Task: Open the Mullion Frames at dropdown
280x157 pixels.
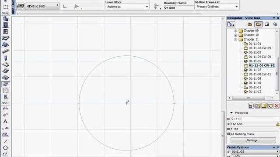Action: coord(217,7)
